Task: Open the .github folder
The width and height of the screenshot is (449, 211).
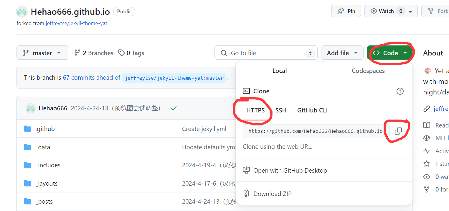Action: tap(45, 129)
